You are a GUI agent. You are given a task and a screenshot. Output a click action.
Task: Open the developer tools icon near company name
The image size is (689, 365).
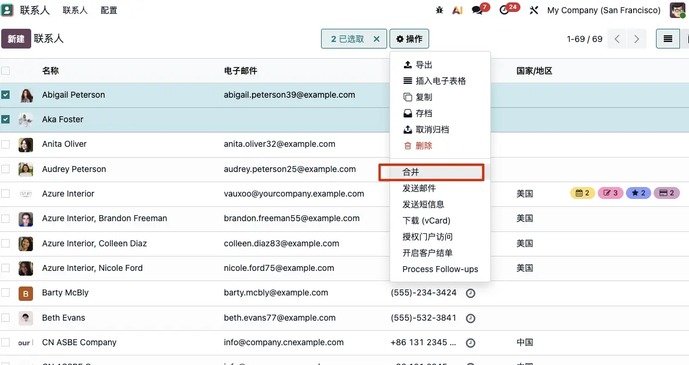tap(534, 10)
